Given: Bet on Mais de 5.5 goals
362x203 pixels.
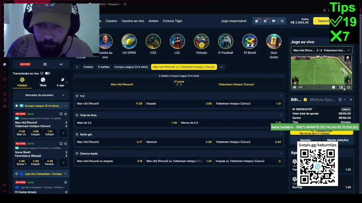Looking at the screenshot, I should coord(127,123).
